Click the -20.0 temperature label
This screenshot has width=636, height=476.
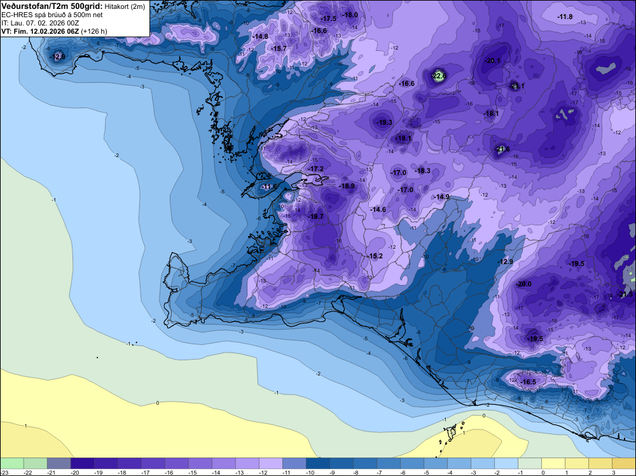(x=523, y=284)
